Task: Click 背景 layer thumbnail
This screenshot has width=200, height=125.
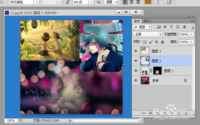Action: [x=145, y=80]
